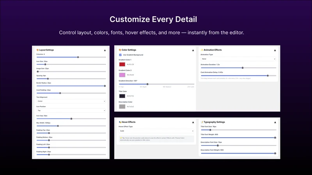Click the Gradient Color 1 hex value
The width and height of the screenshot is (312, 175).
click(x=130, y=65)
